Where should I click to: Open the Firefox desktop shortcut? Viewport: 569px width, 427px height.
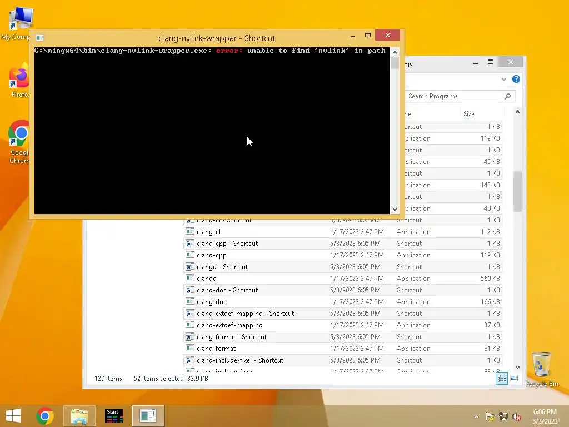pyautogui.click(x=19, y=81)
